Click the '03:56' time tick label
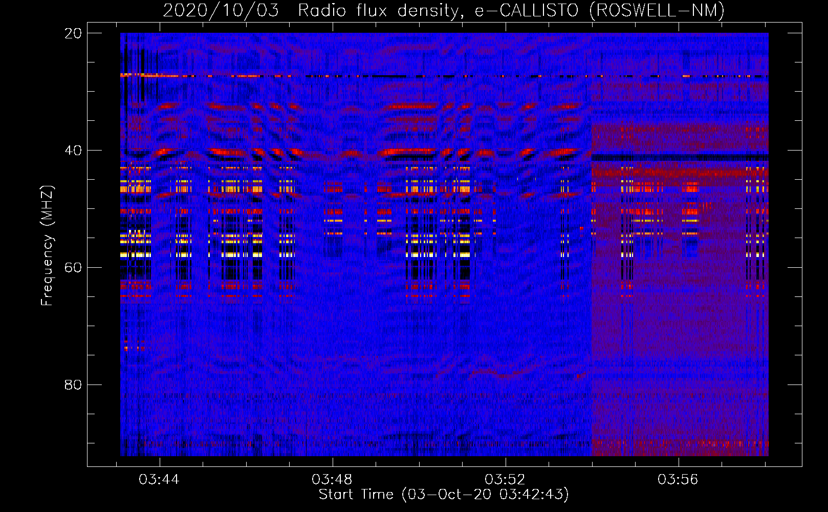828x512 pixels. (678, 479)
